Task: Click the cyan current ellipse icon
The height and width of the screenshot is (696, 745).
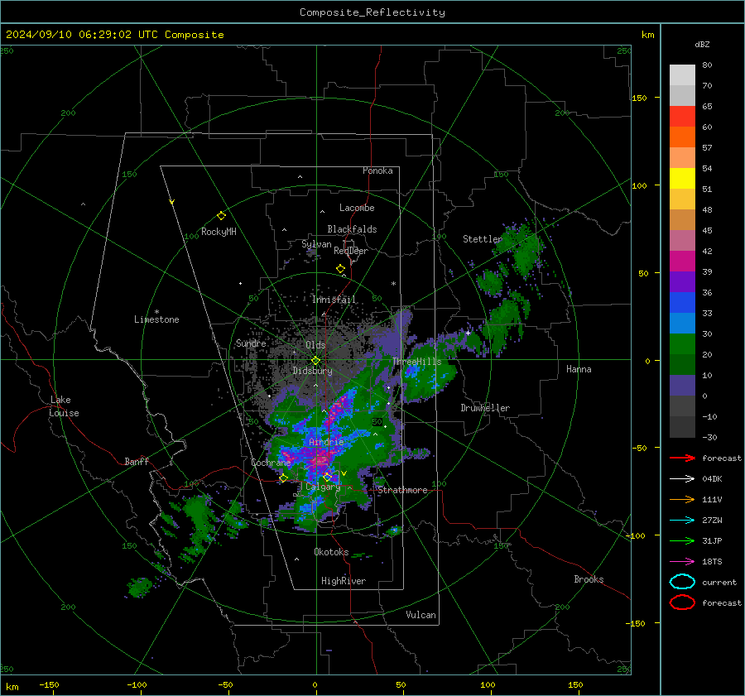Action: pyautogui.click(x=682, y=582)
